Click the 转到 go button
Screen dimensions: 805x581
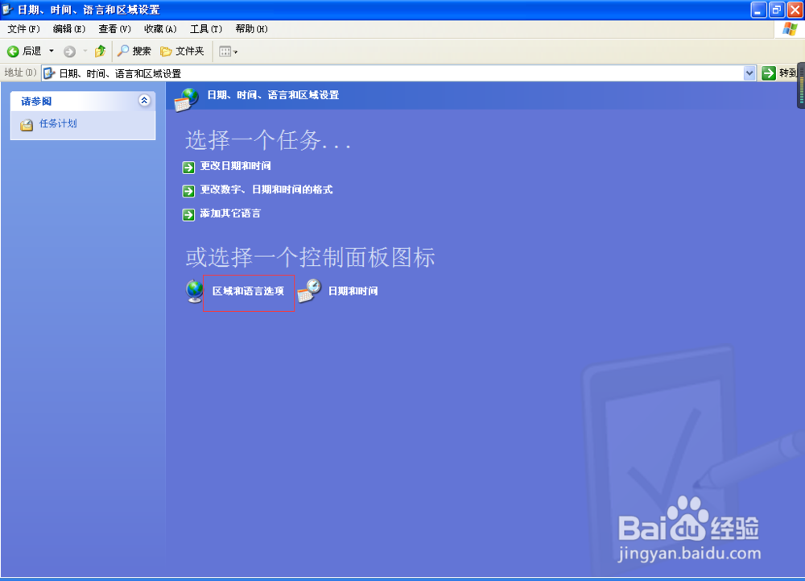click(x=779, y=73)
